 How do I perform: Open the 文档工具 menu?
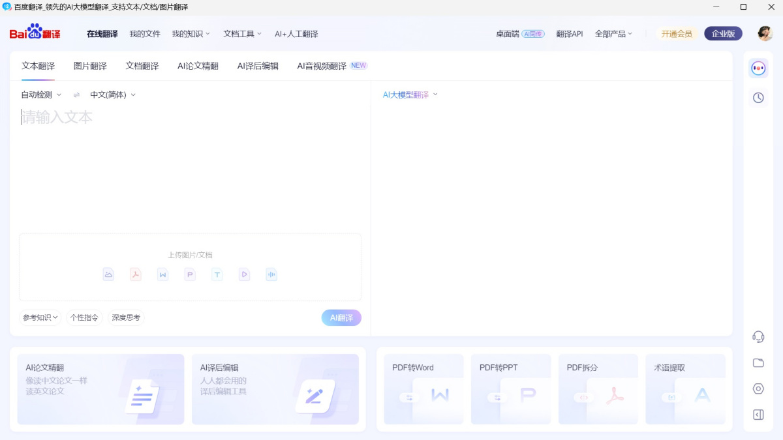pyautogui.click(x=241, y=34)
